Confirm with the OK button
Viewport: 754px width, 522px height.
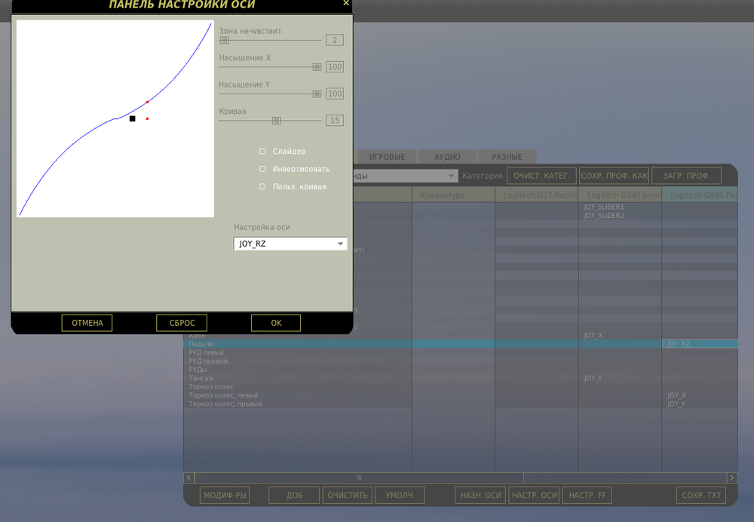(x=276, y=323)
